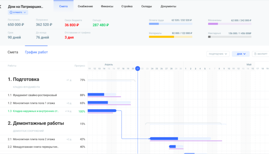The width and height of the screenshot is (269, 154).
Task: Expand the «Подрядчик» filter dropdown
Action: pyautogui.click(x=217, y=54)
